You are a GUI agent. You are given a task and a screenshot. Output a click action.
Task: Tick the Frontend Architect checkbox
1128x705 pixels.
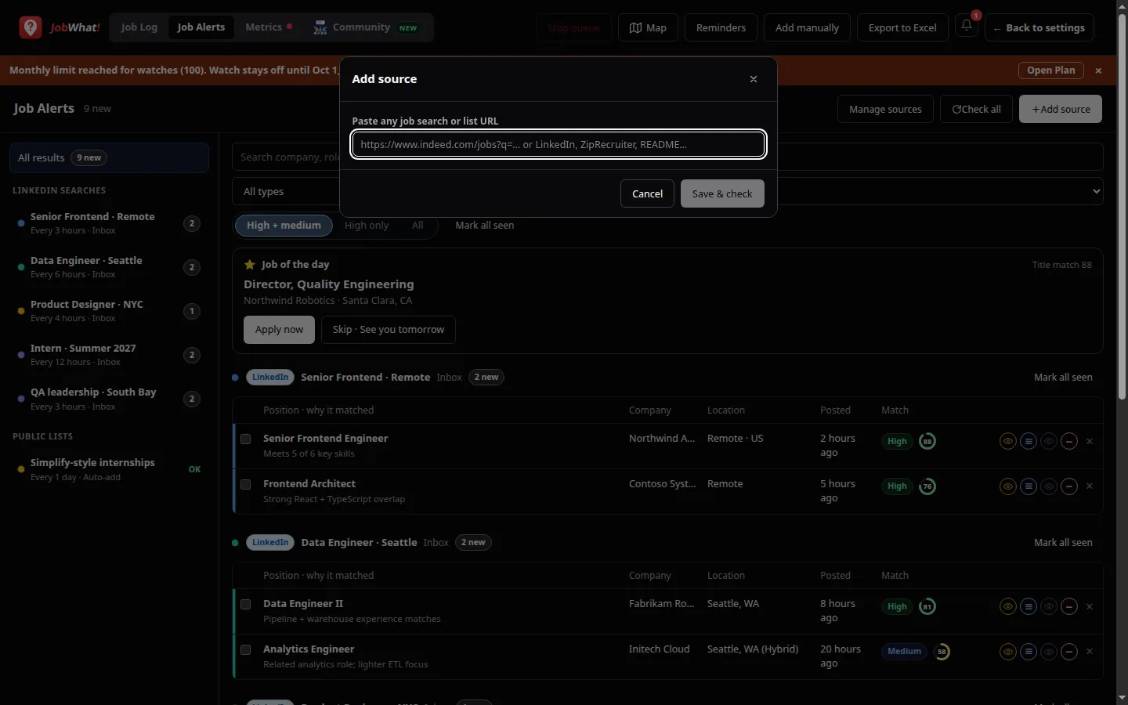coord(246,485)
